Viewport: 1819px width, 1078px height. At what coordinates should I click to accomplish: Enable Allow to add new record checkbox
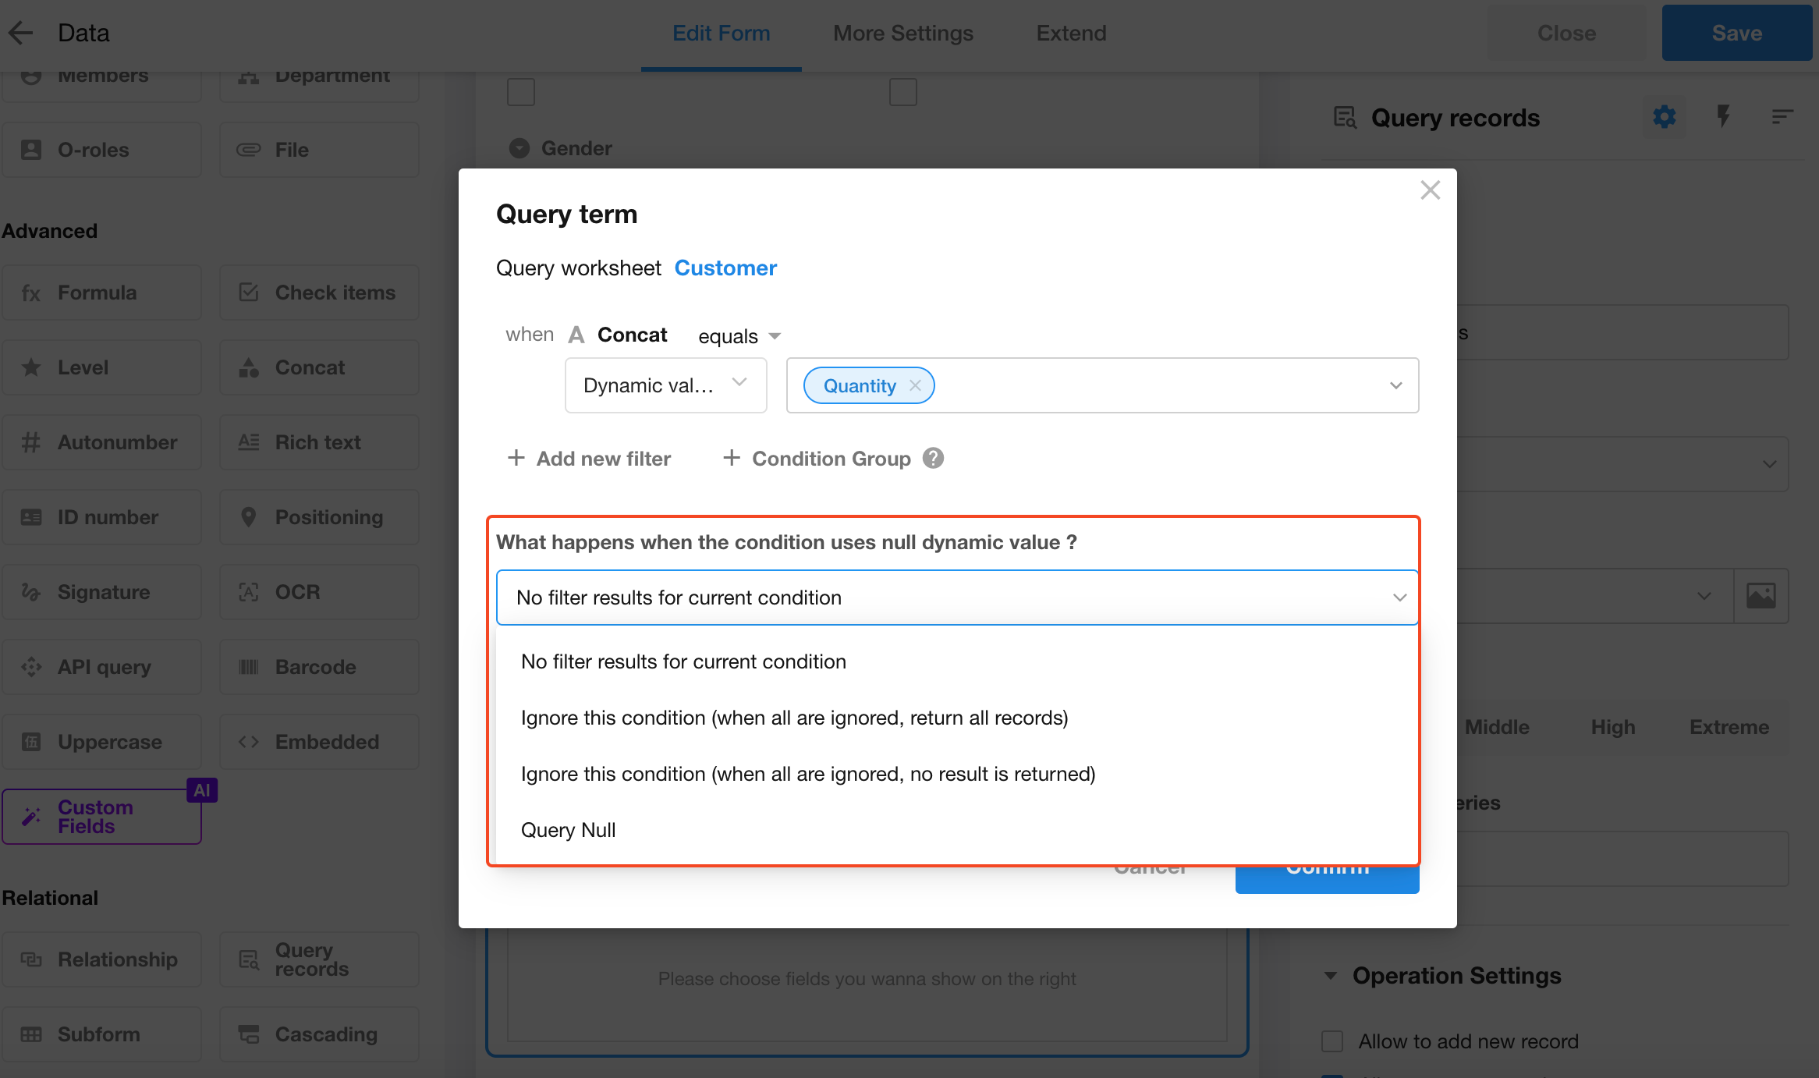(1335, 1042)
